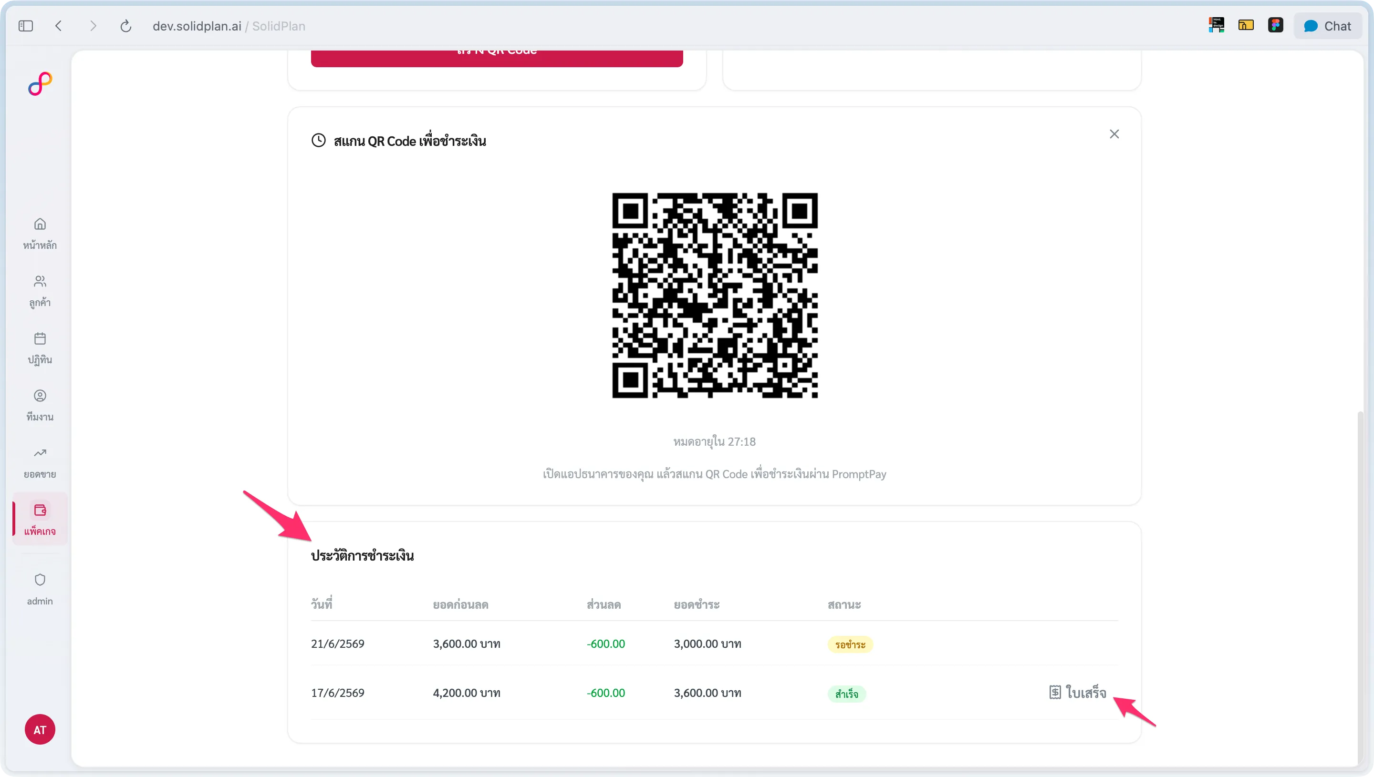Click the หมดอายุใน 27:18 countdown text
The height and width of the screenshot is (777, 1374).
pos(715,441)
